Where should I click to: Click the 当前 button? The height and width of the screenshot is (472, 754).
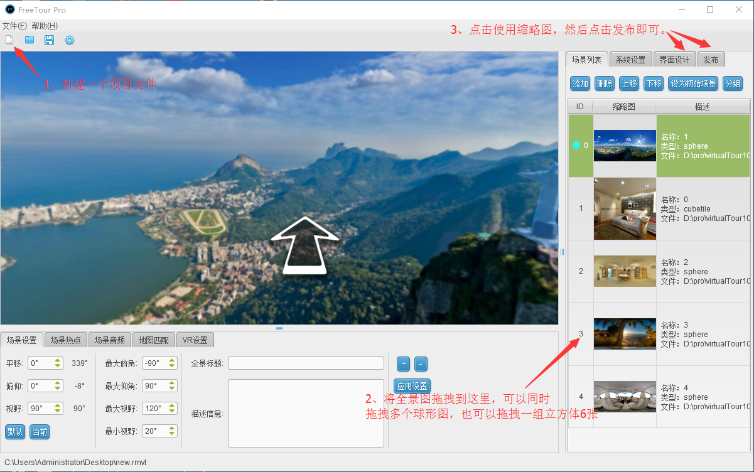click(x=40, y=432)
